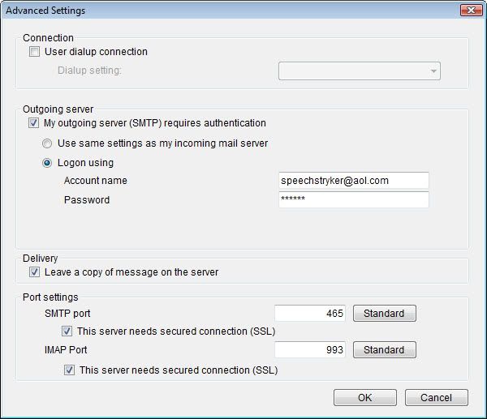Click the Account name text field
Viewport: 487px width, 419px height.
point(354,181)
